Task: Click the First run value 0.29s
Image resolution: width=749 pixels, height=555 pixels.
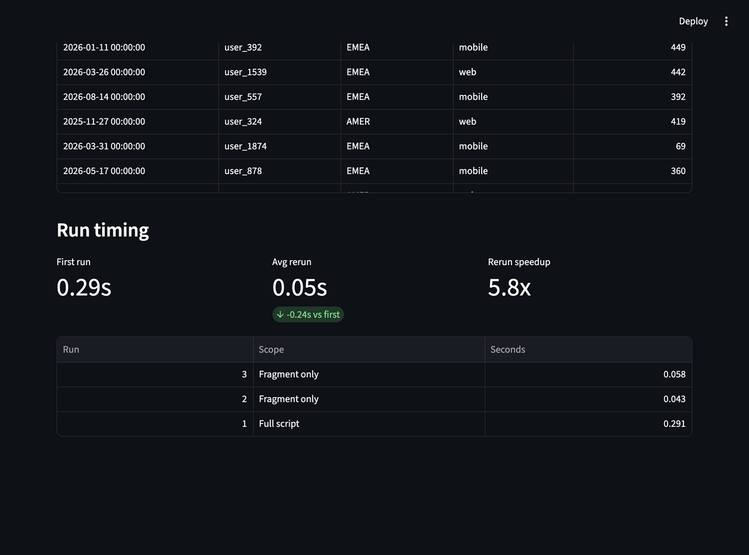Action: coord(84,287)
